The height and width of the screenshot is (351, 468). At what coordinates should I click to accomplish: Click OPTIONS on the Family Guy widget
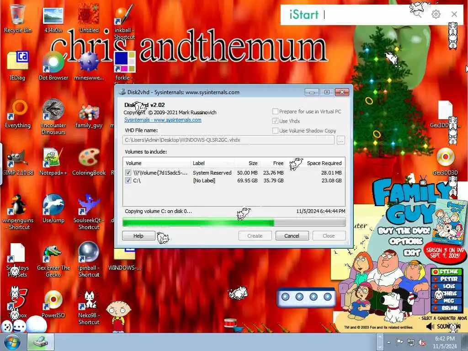point(406,241)
